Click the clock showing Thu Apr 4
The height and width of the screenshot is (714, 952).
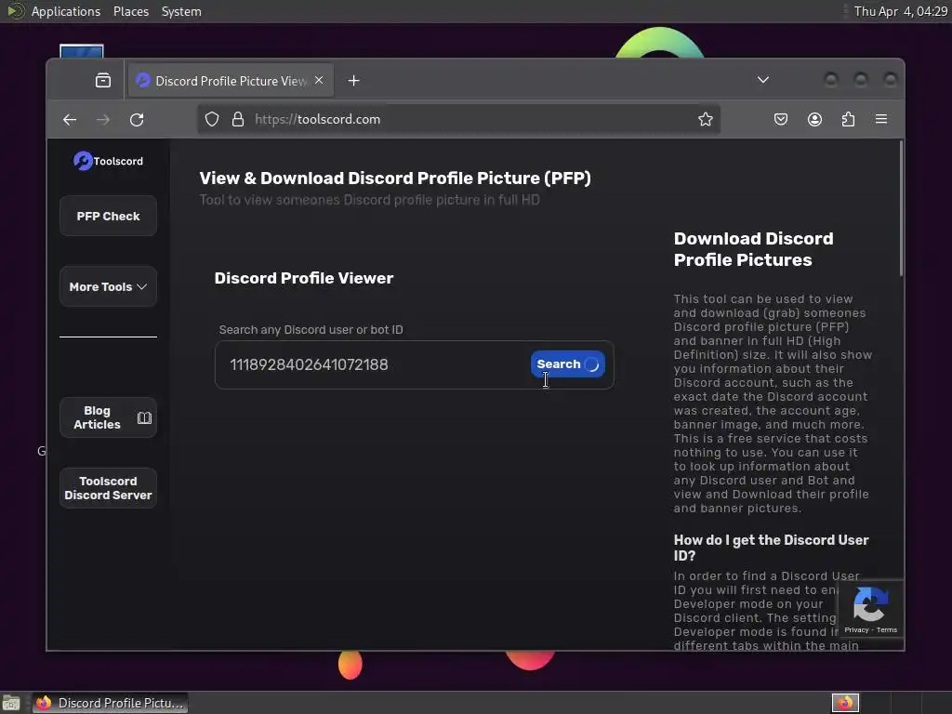tap(900, 11)
